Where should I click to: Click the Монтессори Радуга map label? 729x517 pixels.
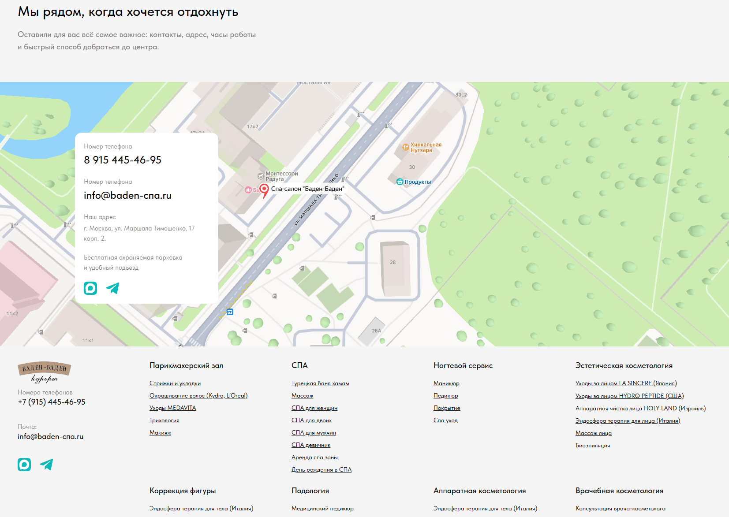click(282, 176)
